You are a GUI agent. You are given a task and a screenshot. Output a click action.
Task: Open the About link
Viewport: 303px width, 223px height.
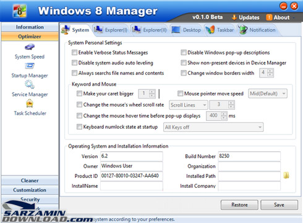point(281,17)
